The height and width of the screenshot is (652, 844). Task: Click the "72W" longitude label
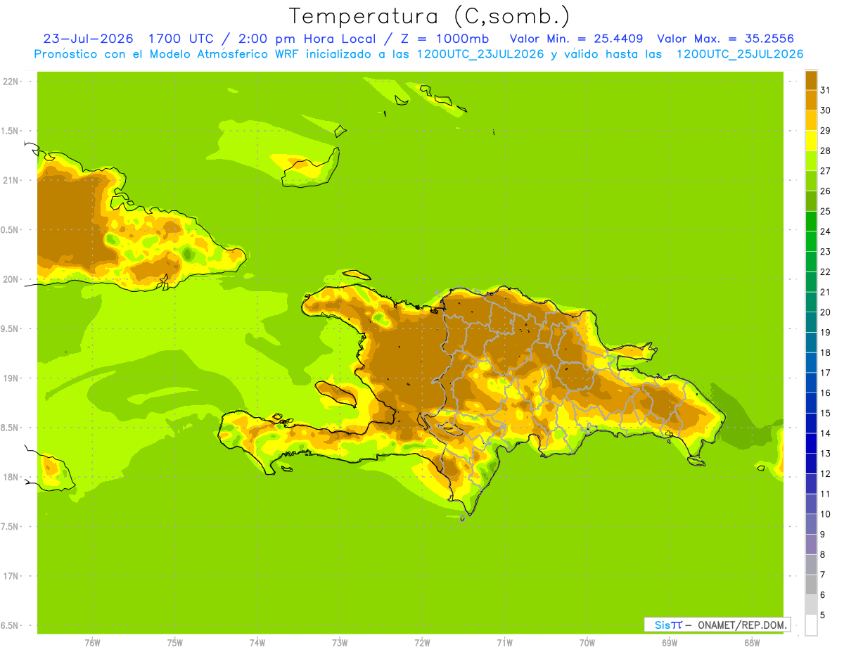pyautogui.click(x=422, y=643)
